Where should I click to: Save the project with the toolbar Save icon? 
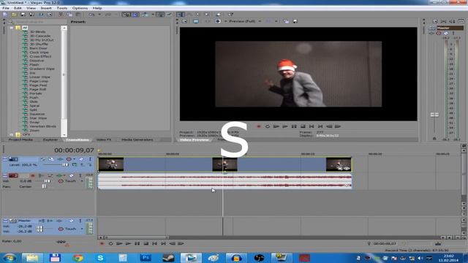pyautogui.click(x=23, y=15)
